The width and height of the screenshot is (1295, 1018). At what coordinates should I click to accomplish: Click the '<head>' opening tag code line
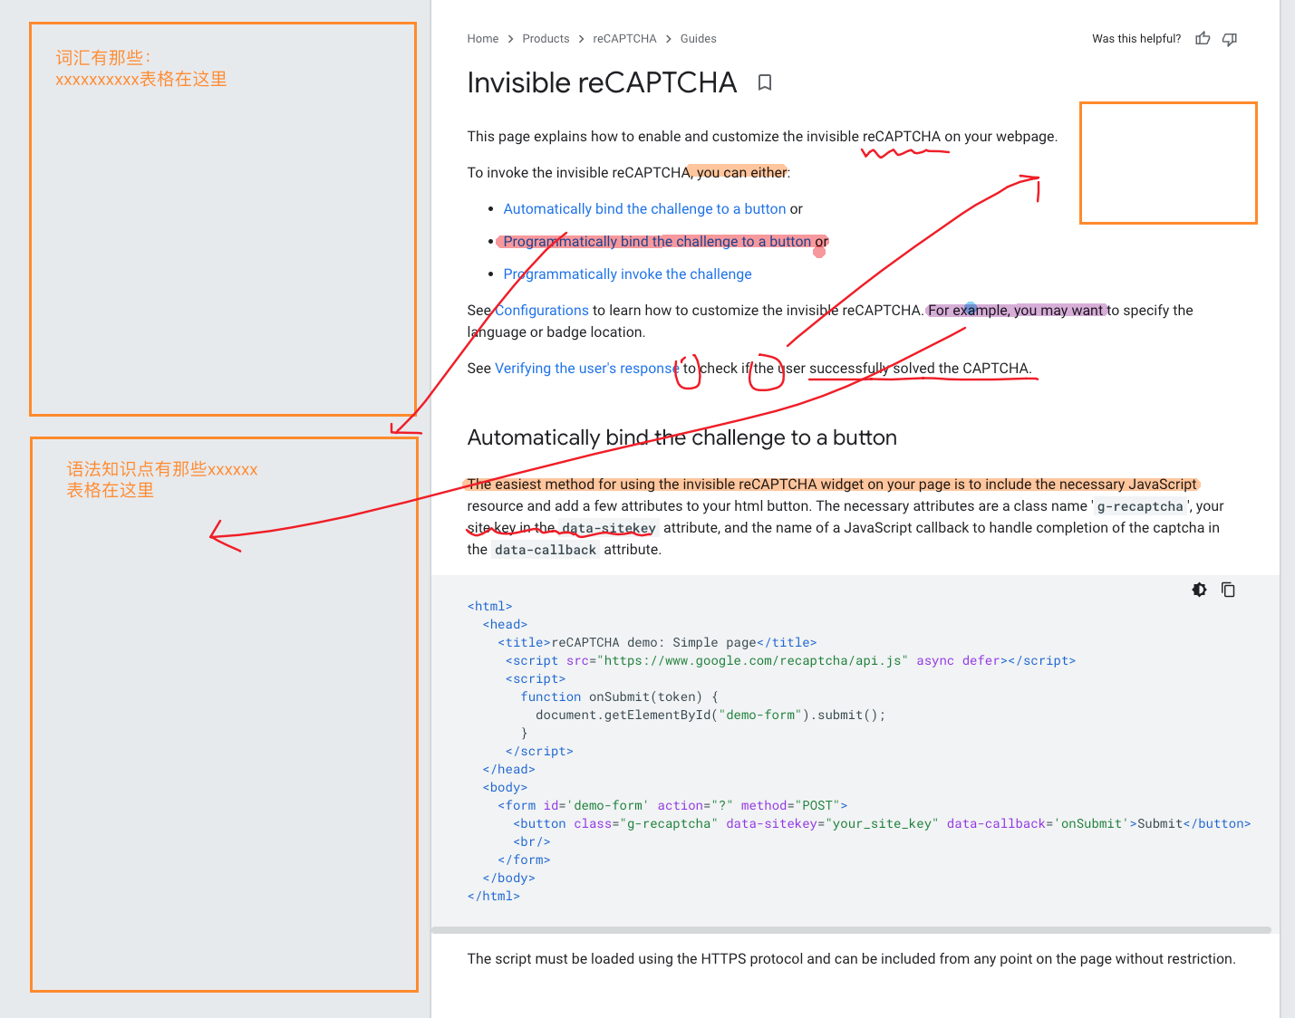point(505,624)
